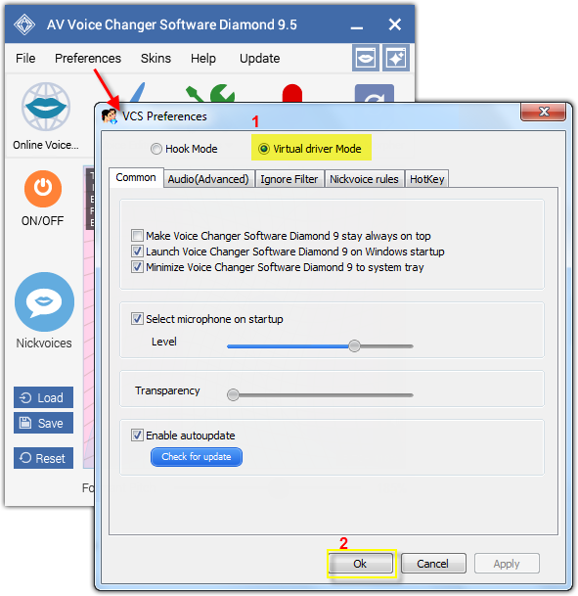Click the Save button
This screenshot has width=578, height=596.
43,423
